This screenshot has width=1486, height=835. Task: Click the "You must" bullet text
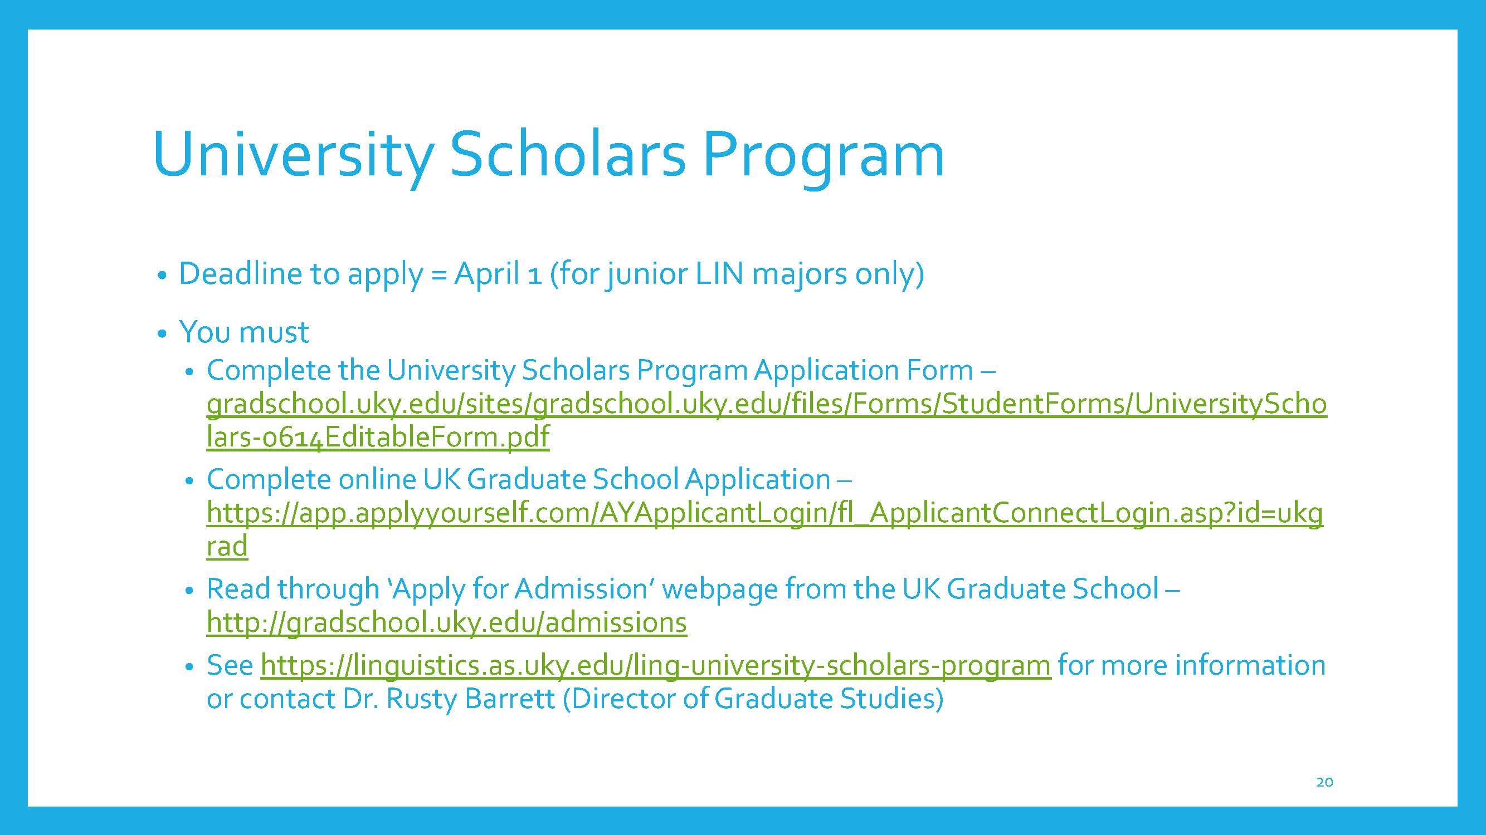pyautogui.click(x=244, y=332)
